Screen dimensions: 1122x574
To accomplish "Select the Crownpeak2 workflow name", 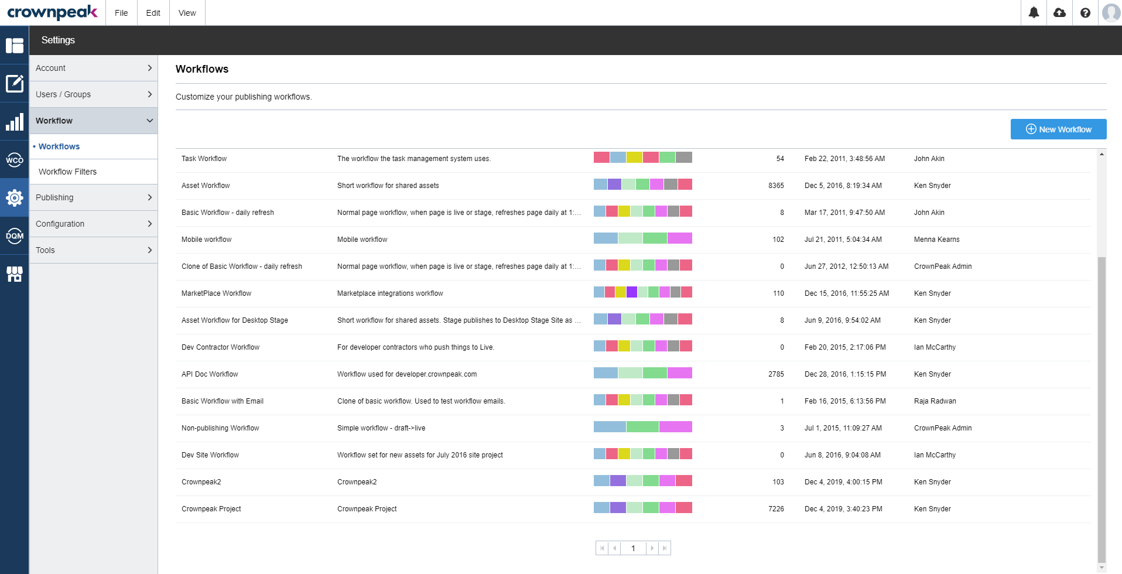I will 201,482.
